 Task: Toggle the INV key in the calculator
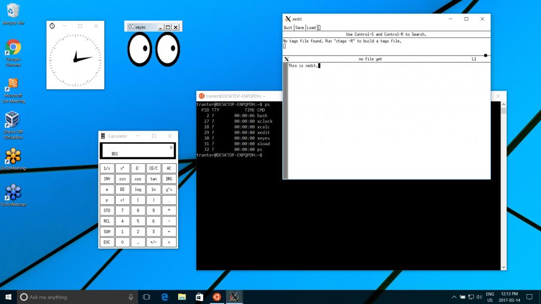pyautogui.click(x=107, y=179)
